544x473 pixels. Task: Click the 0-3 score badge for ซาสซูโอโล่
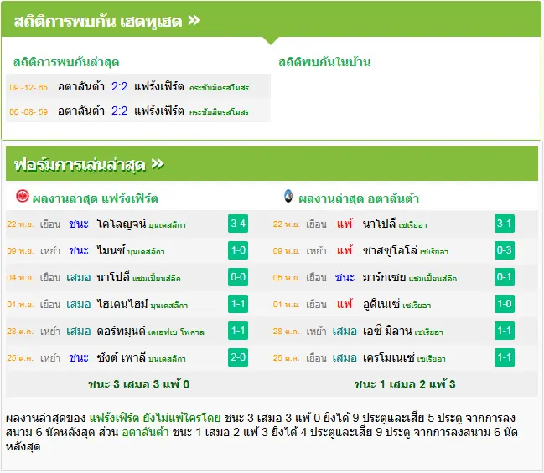point(504,250)
